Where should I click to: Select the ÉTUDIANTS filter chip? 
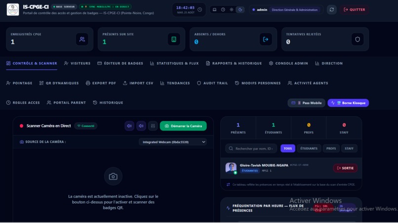pos(309,149)
